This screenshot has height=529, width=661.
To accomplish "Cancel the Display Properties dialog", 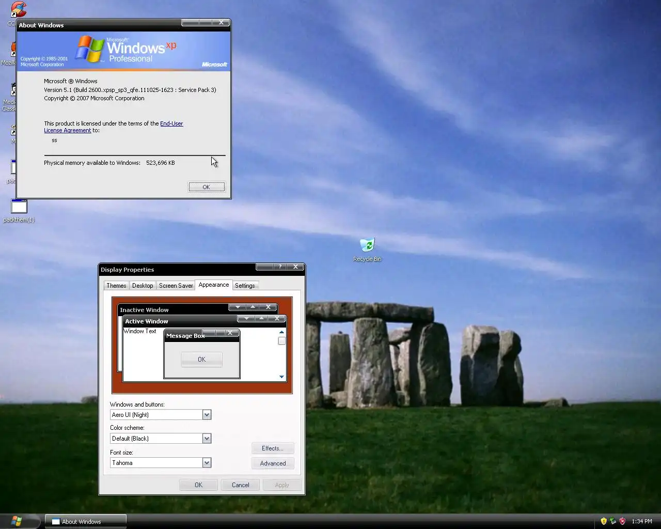I will pyautogui.click(x=240, y=485).
